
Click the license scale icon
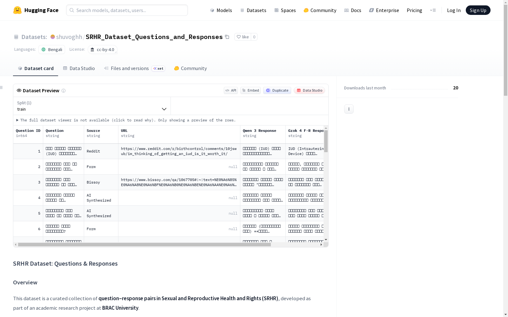pyautogui.click(x=92, y=49)
